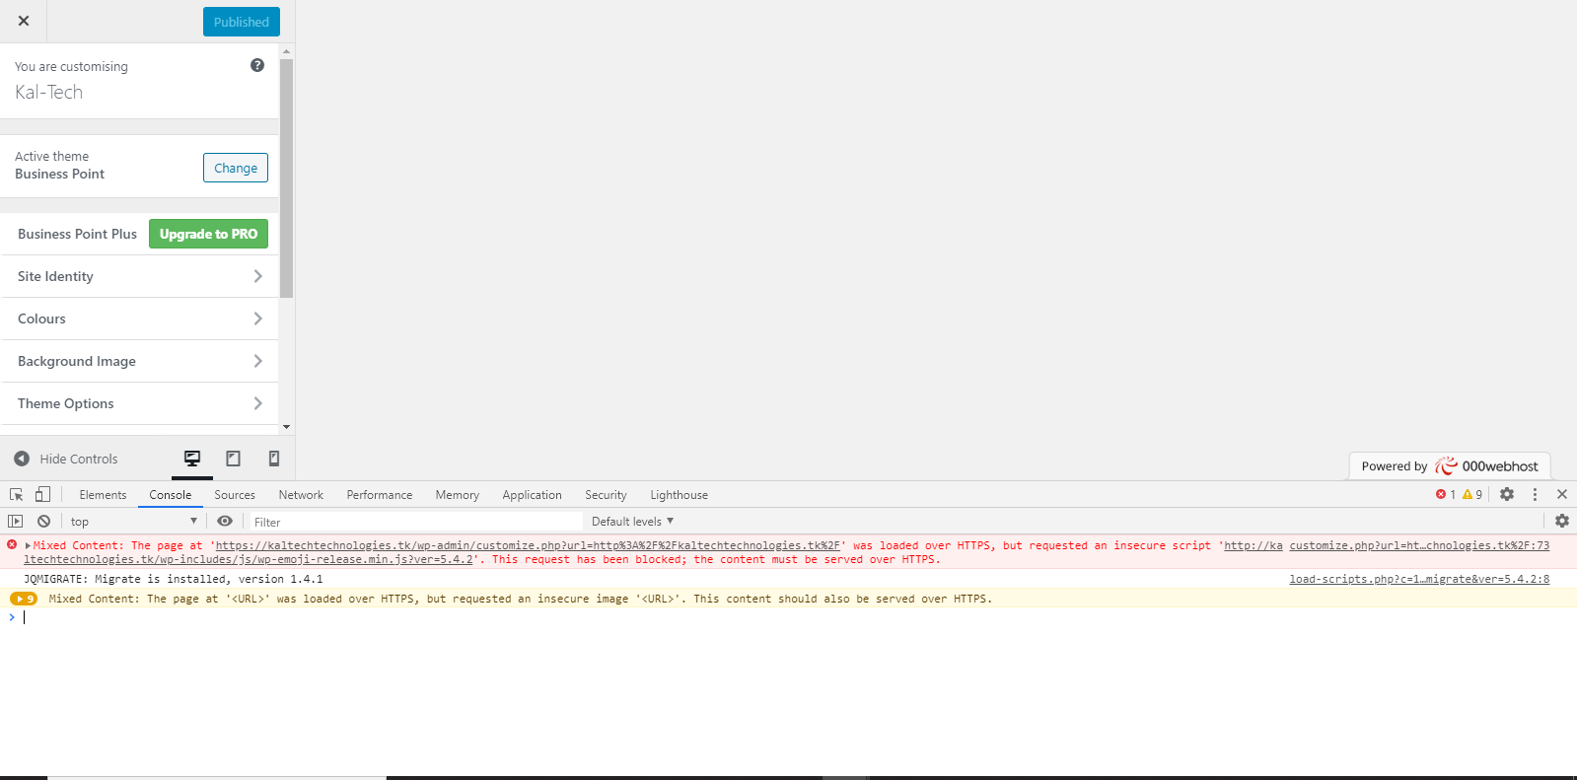Viewport: 1577px width, 780px height.
Task: Click the Powered by 000webhost banner
Action: (x=1450, y=466)
